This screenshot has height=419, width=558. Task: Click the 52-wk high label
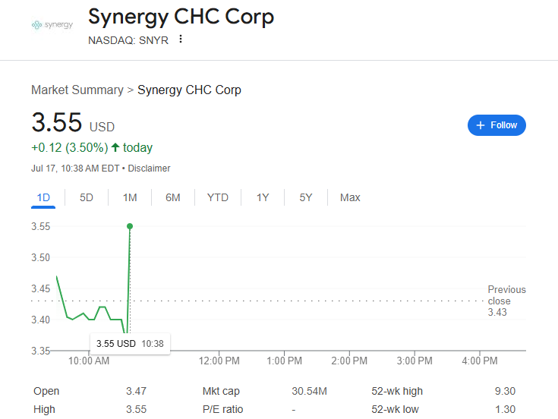pyautogui.click(x=397, y=391)
